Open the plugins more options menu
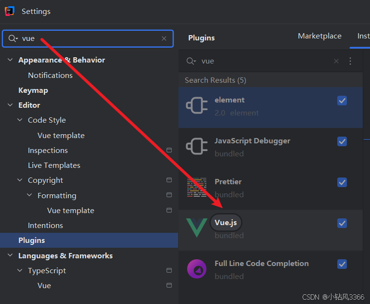Image resolution: width=370 pixels, height=304 pixels. [350, 61]
